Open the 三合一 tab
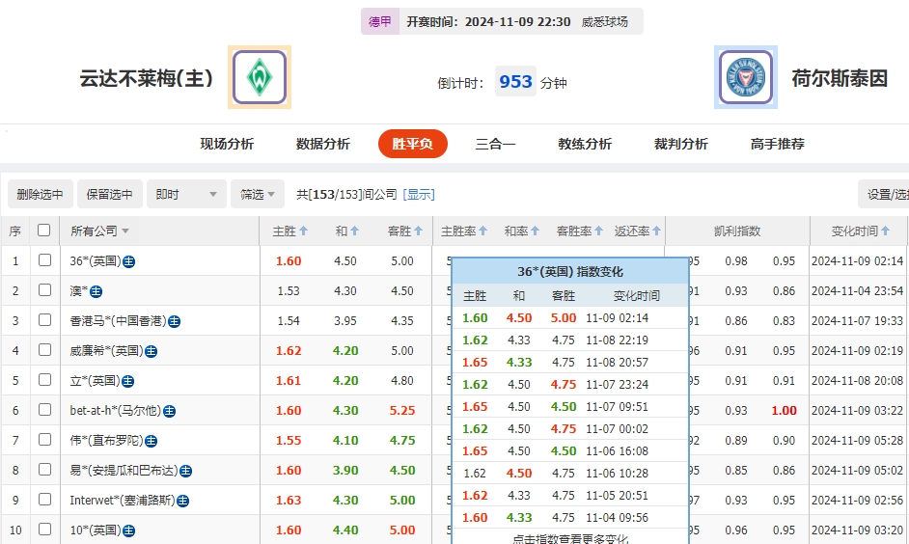 (495, 144)
